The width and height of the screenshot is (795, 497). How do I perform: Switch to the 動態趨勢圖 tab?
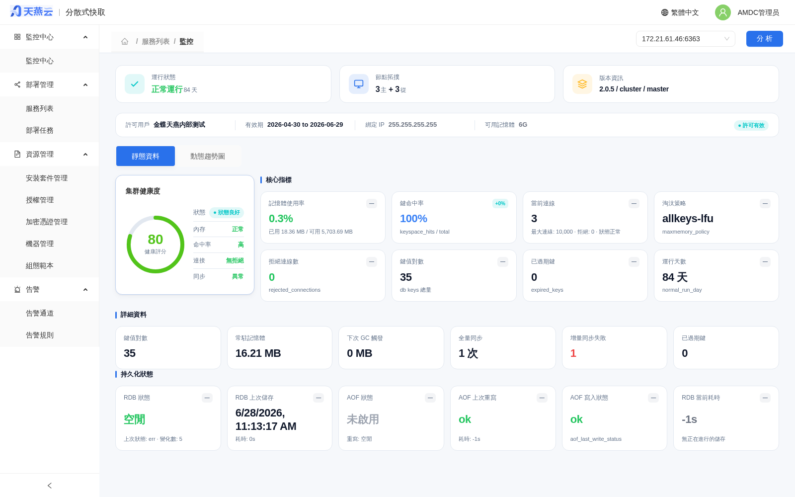208,156
